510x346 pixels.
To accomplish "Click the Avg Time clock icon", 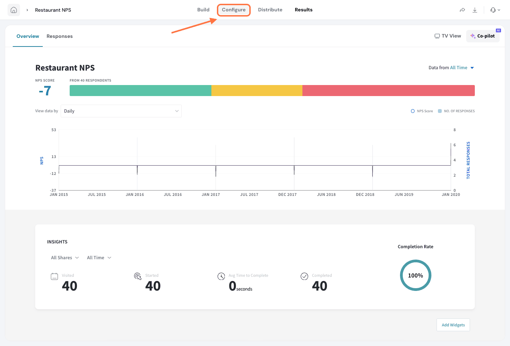I will pos(221,276).
